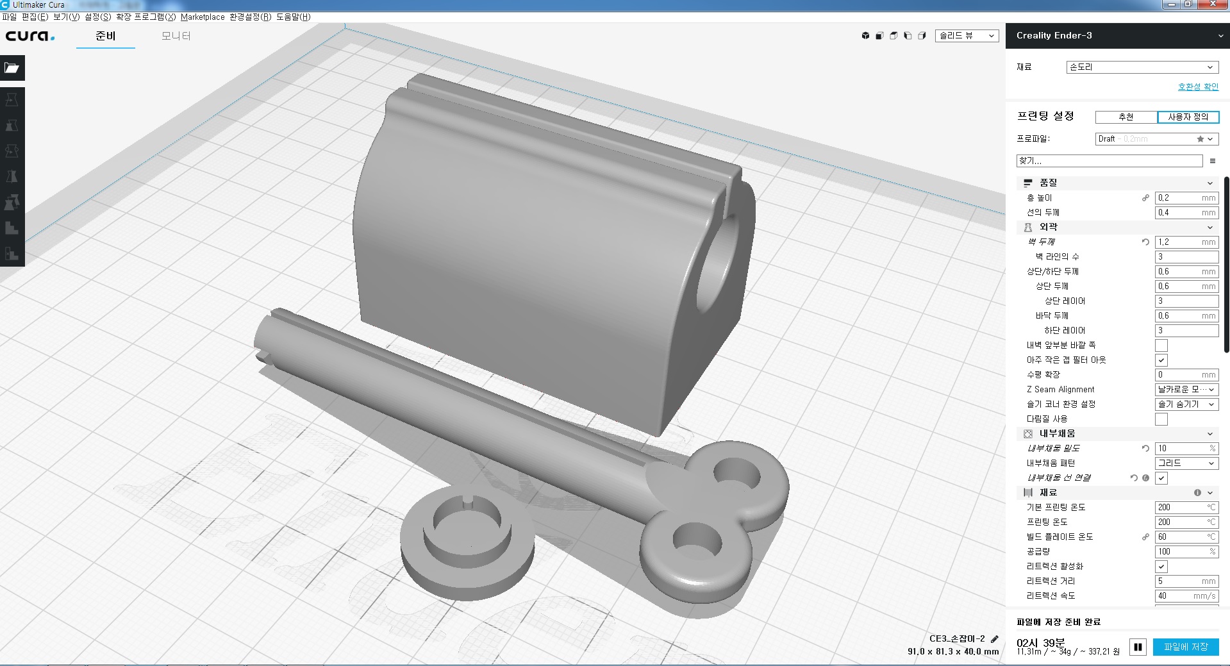Open file with the folder icon
1230x666 pixels.
click(12, 68)
